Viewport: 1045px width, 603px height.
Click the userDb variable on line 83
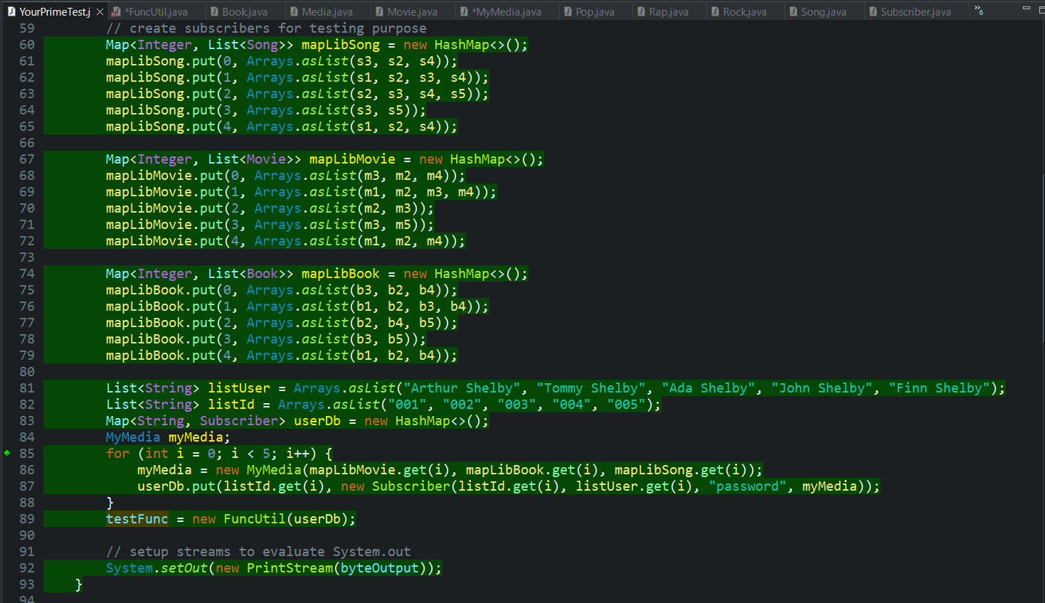(x=317, y=421)
